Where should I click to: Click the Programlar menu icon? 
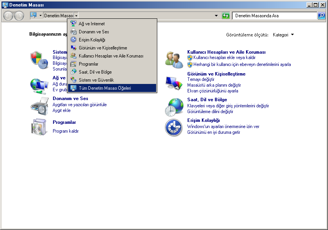[x=73, y=64]
